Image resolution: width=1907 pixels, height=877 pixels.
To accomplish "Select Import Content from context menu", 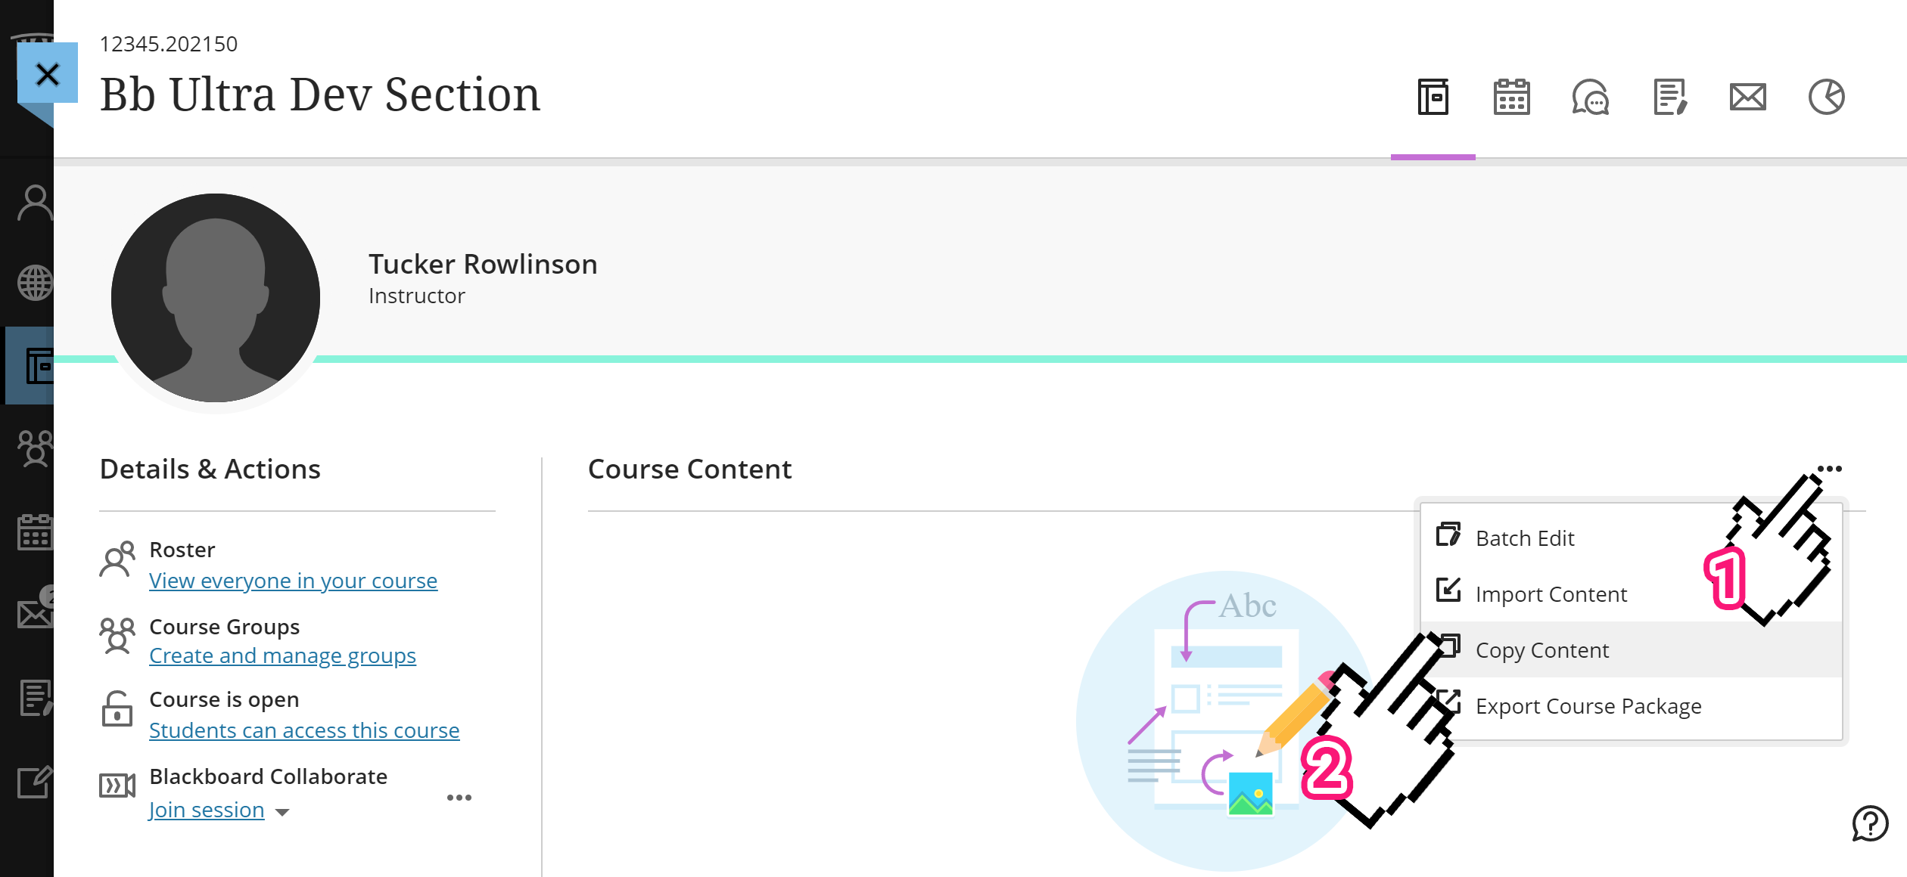I will [1551, 594].
